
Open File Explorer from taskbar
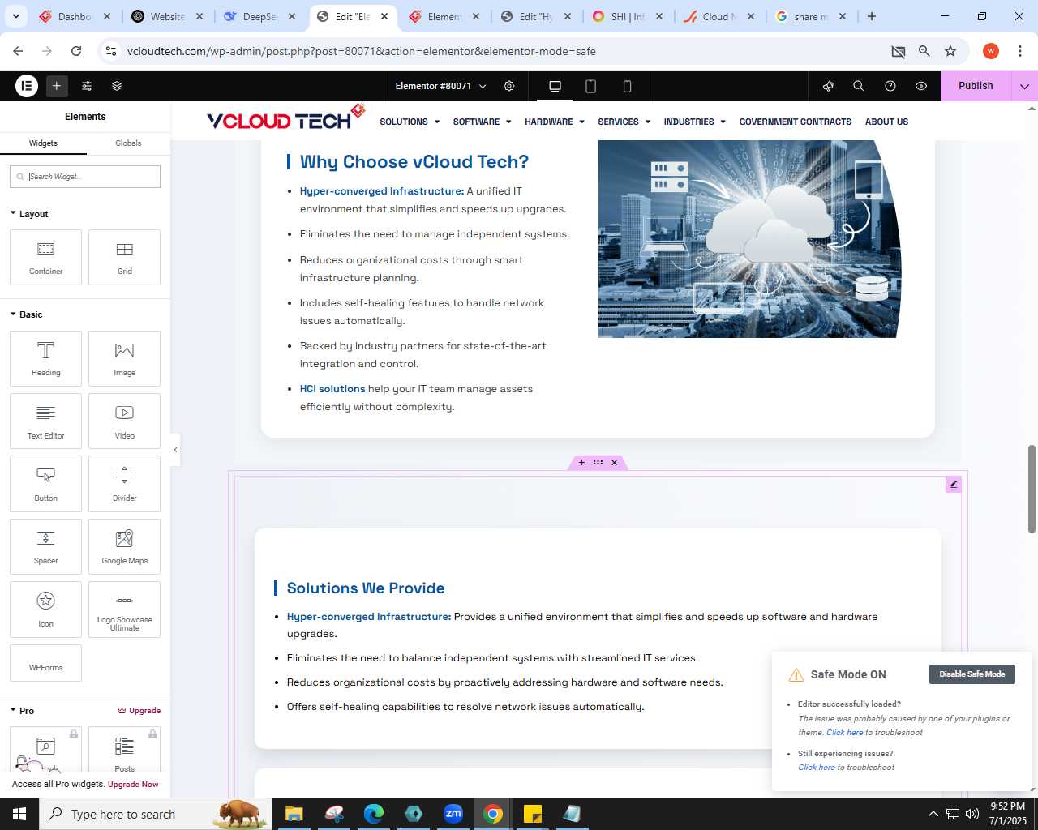(x=294, y=814)
